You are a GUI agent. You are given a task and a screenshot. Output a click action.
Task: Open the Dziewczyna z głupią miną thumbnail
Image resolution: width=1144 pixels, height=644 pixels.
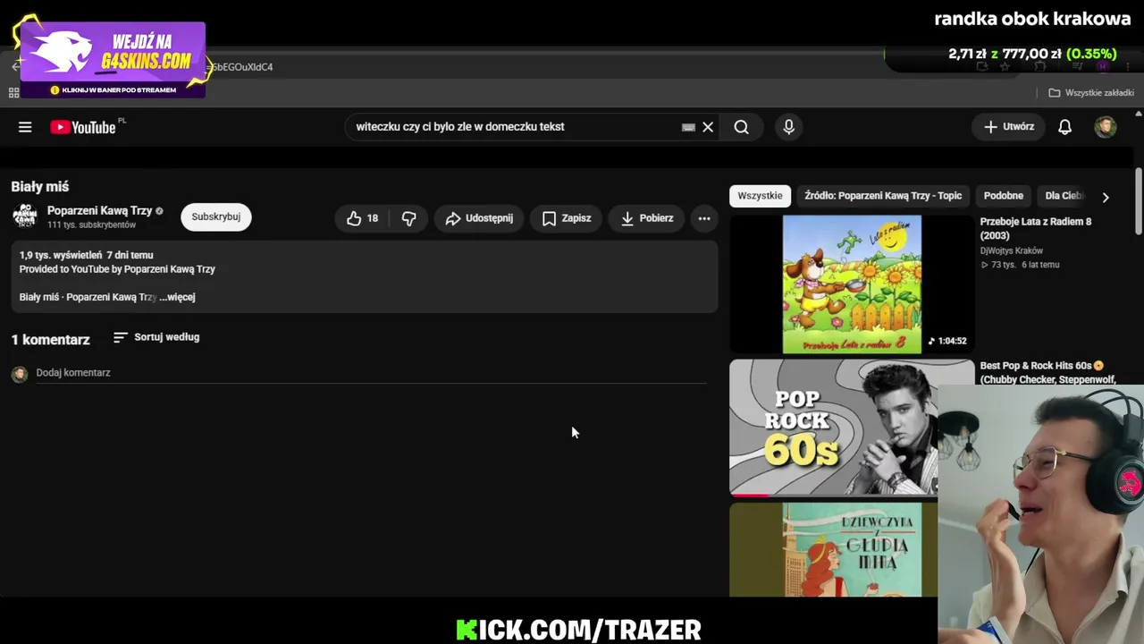pos(834,549)
